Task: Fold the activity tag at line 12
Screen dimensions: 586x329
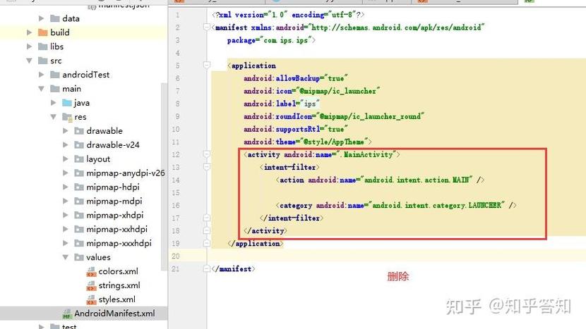Action: 207,154
